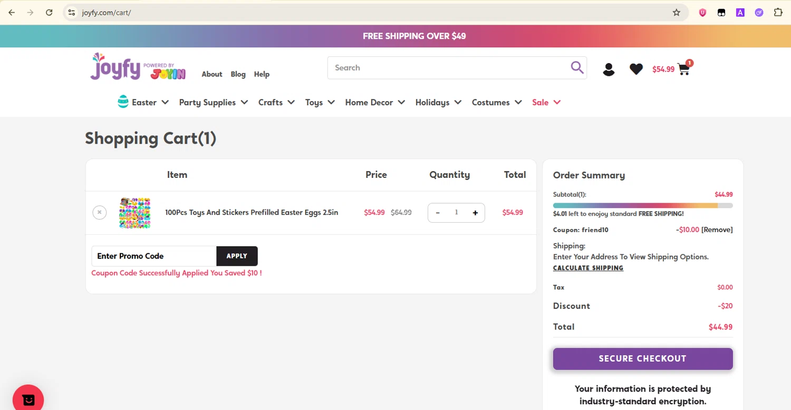The height and width of the screenshot is (410, 791).
Task: Open the Blog link
Action: (x=238, y=74)
